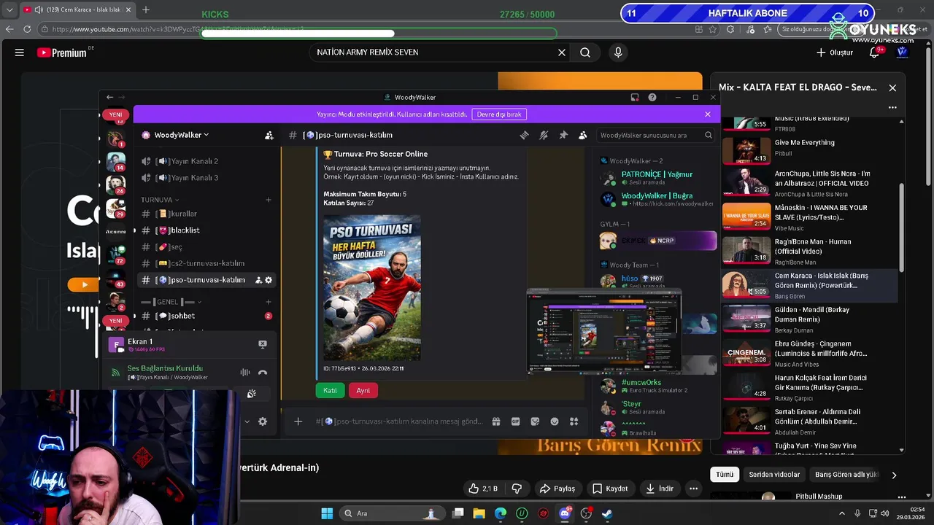Open the seç channel
The width and height of the screenshot is (934, 525).
tap(207, 247)
